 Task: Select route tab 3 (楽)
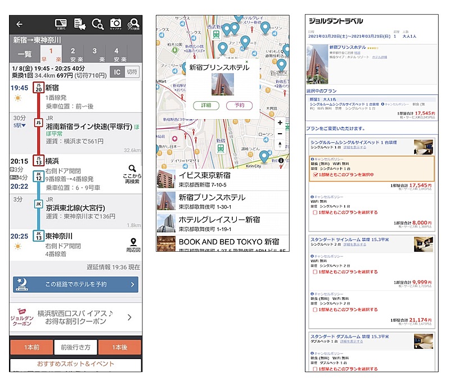[x=94, y=55]
